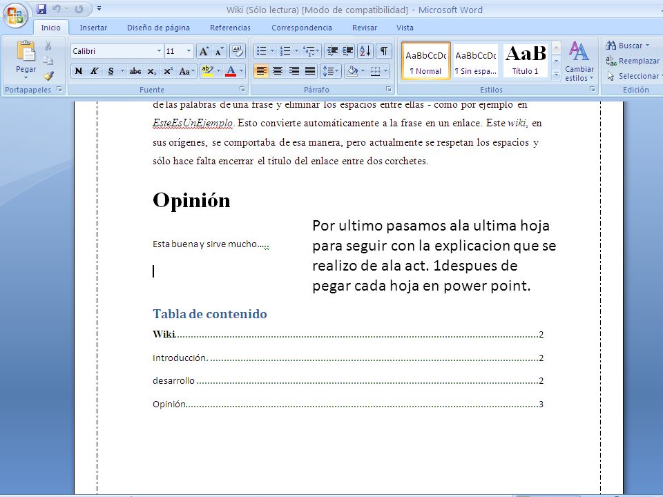Apply the Sin espaciado style
Viewport: 663px width, 497px height.
[476, 61]
